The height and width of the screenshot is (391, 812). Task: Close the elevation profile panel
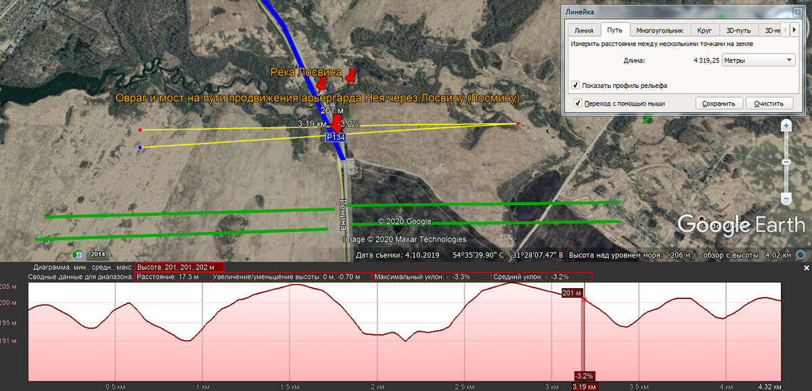pyautogui.click(x=806, y=269)
